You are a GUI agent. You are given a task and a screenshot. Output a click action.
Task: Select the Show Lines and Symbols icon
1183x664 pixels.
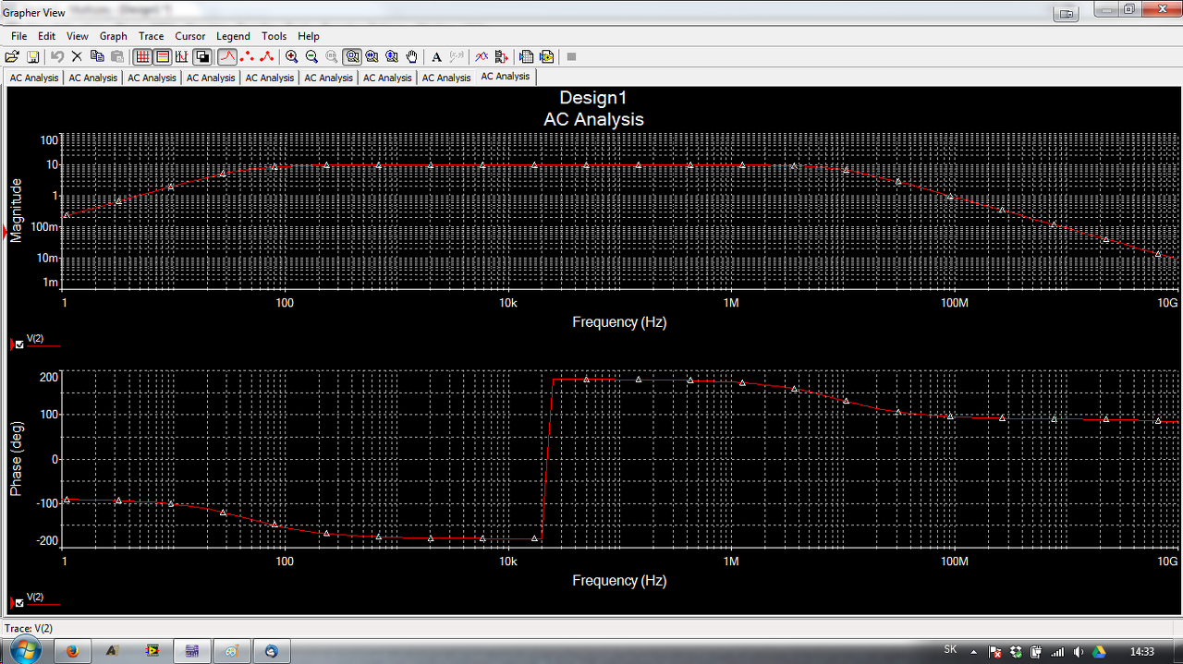pyautogui.click(x=267, y=56)
